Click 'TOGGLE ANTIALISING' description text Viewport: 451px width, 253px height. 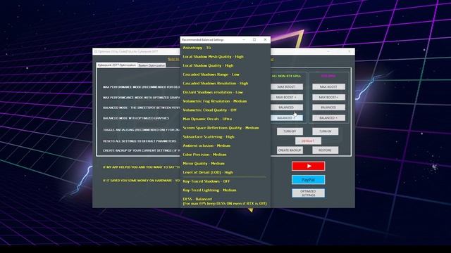[x=141, y=129]
